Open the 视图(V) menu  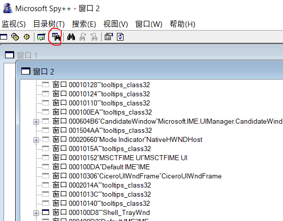pyautogui.click(x=116, y=24)
